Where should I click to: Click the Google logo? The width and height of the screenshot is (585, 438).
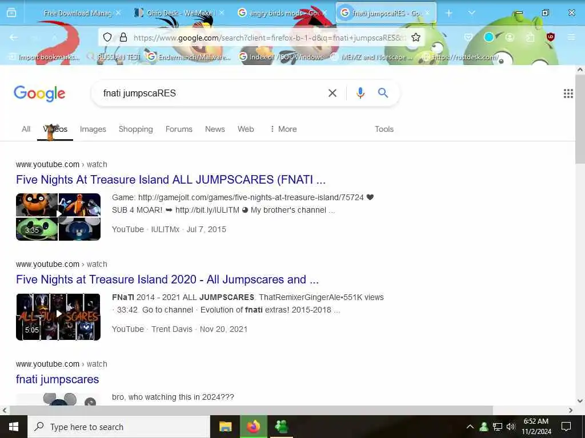pyautogui.click(x=39, y=94)
